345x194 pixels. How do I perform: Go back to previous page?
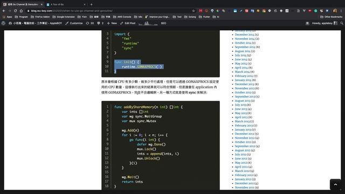tap(4, 11)
